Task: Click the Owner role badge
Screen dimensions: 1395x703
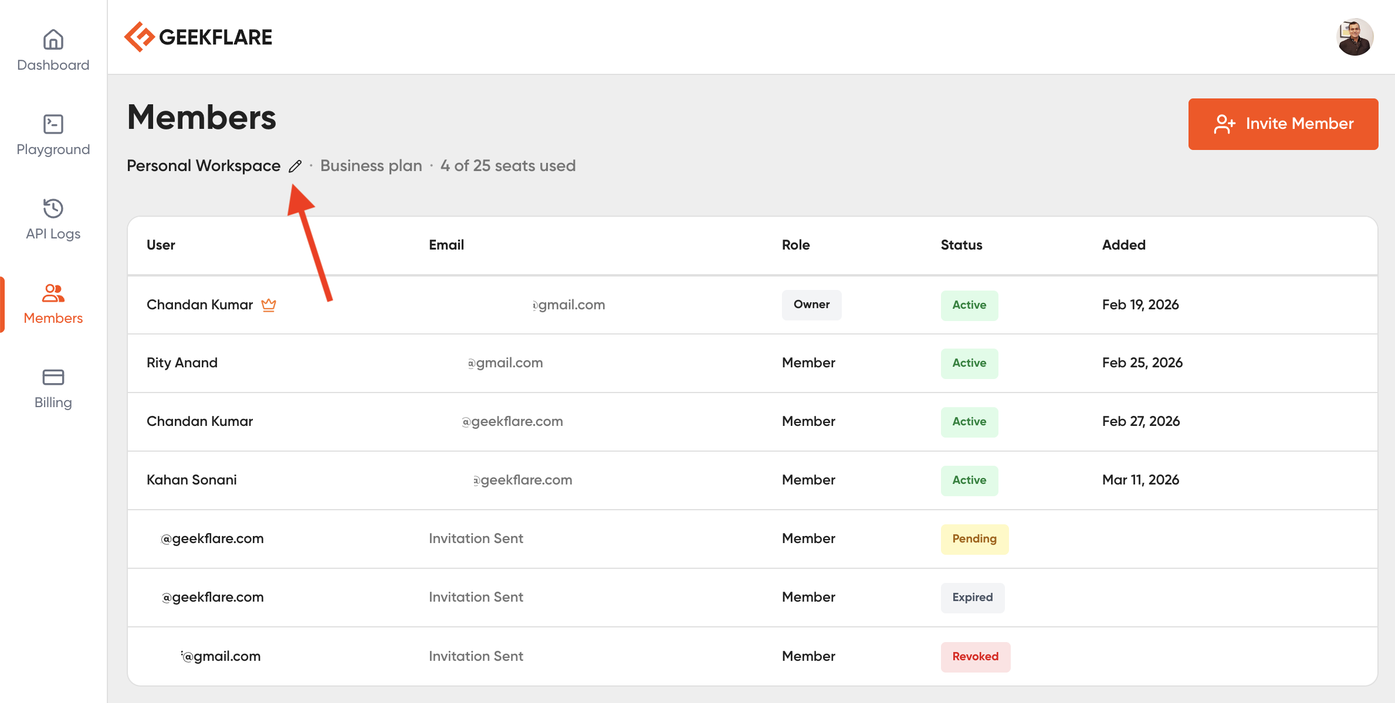Action: pos(811,305)
